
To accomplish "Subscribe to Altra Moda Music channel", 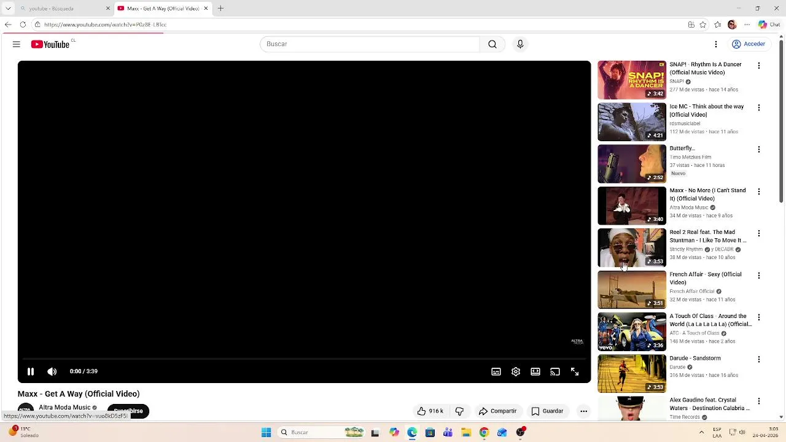I will click(128, 411).
